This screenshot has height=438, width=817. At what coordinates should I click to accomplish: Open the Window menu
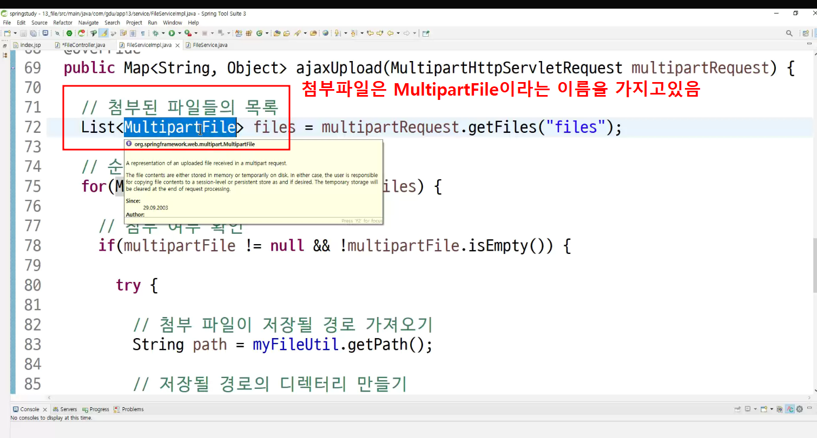(x=173, y=23)
